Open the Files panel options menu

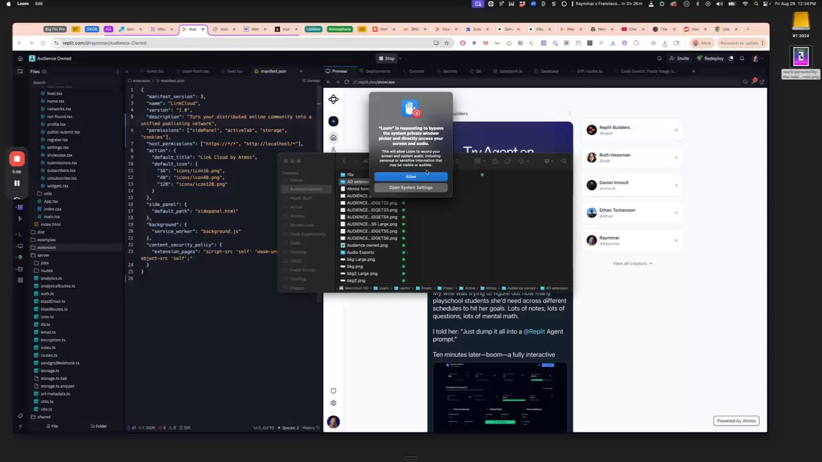click(x=117, y=71)
